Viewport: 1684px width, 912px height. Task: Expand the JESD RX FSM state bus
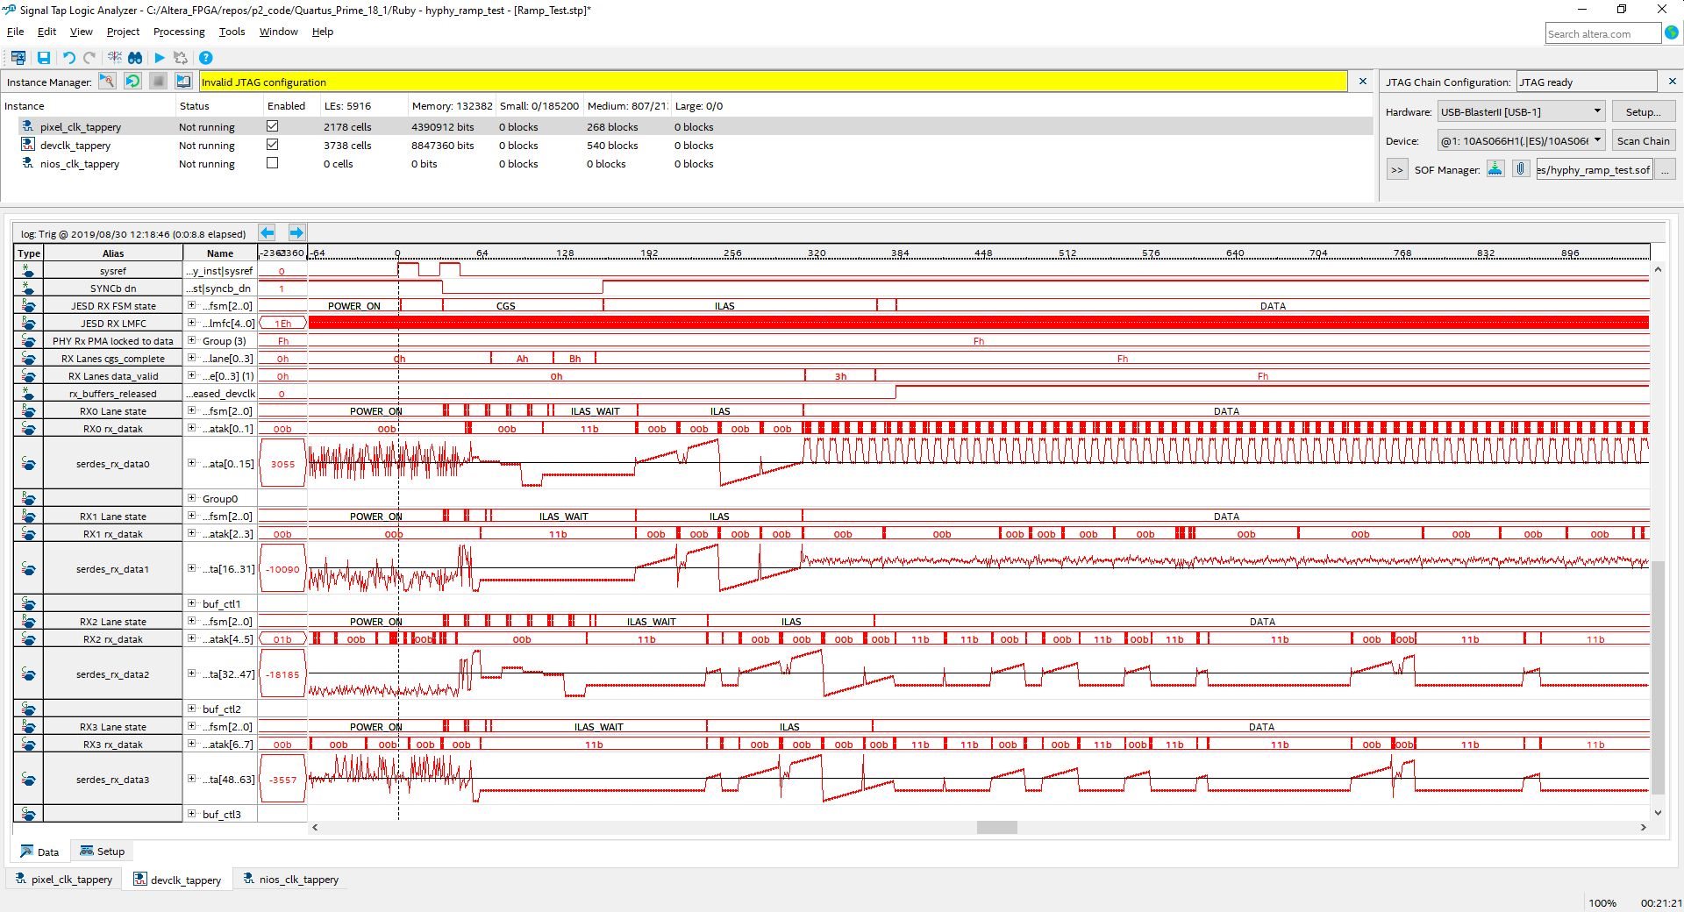[191, 305]
